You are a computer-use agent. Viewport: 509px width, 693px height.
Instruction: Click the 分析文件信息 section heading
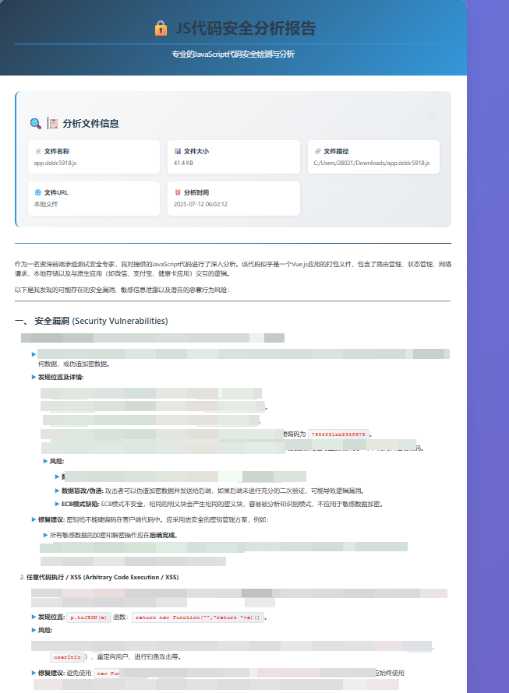[90, 123]
